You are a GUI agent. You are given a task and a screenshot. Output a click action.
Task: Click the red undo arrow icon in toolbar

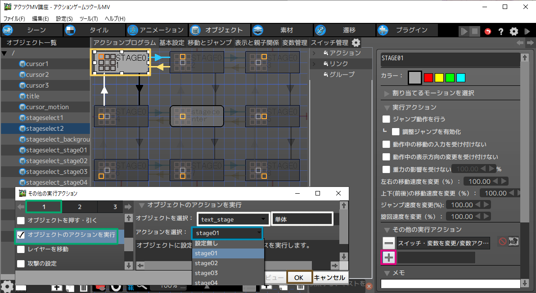488,31
